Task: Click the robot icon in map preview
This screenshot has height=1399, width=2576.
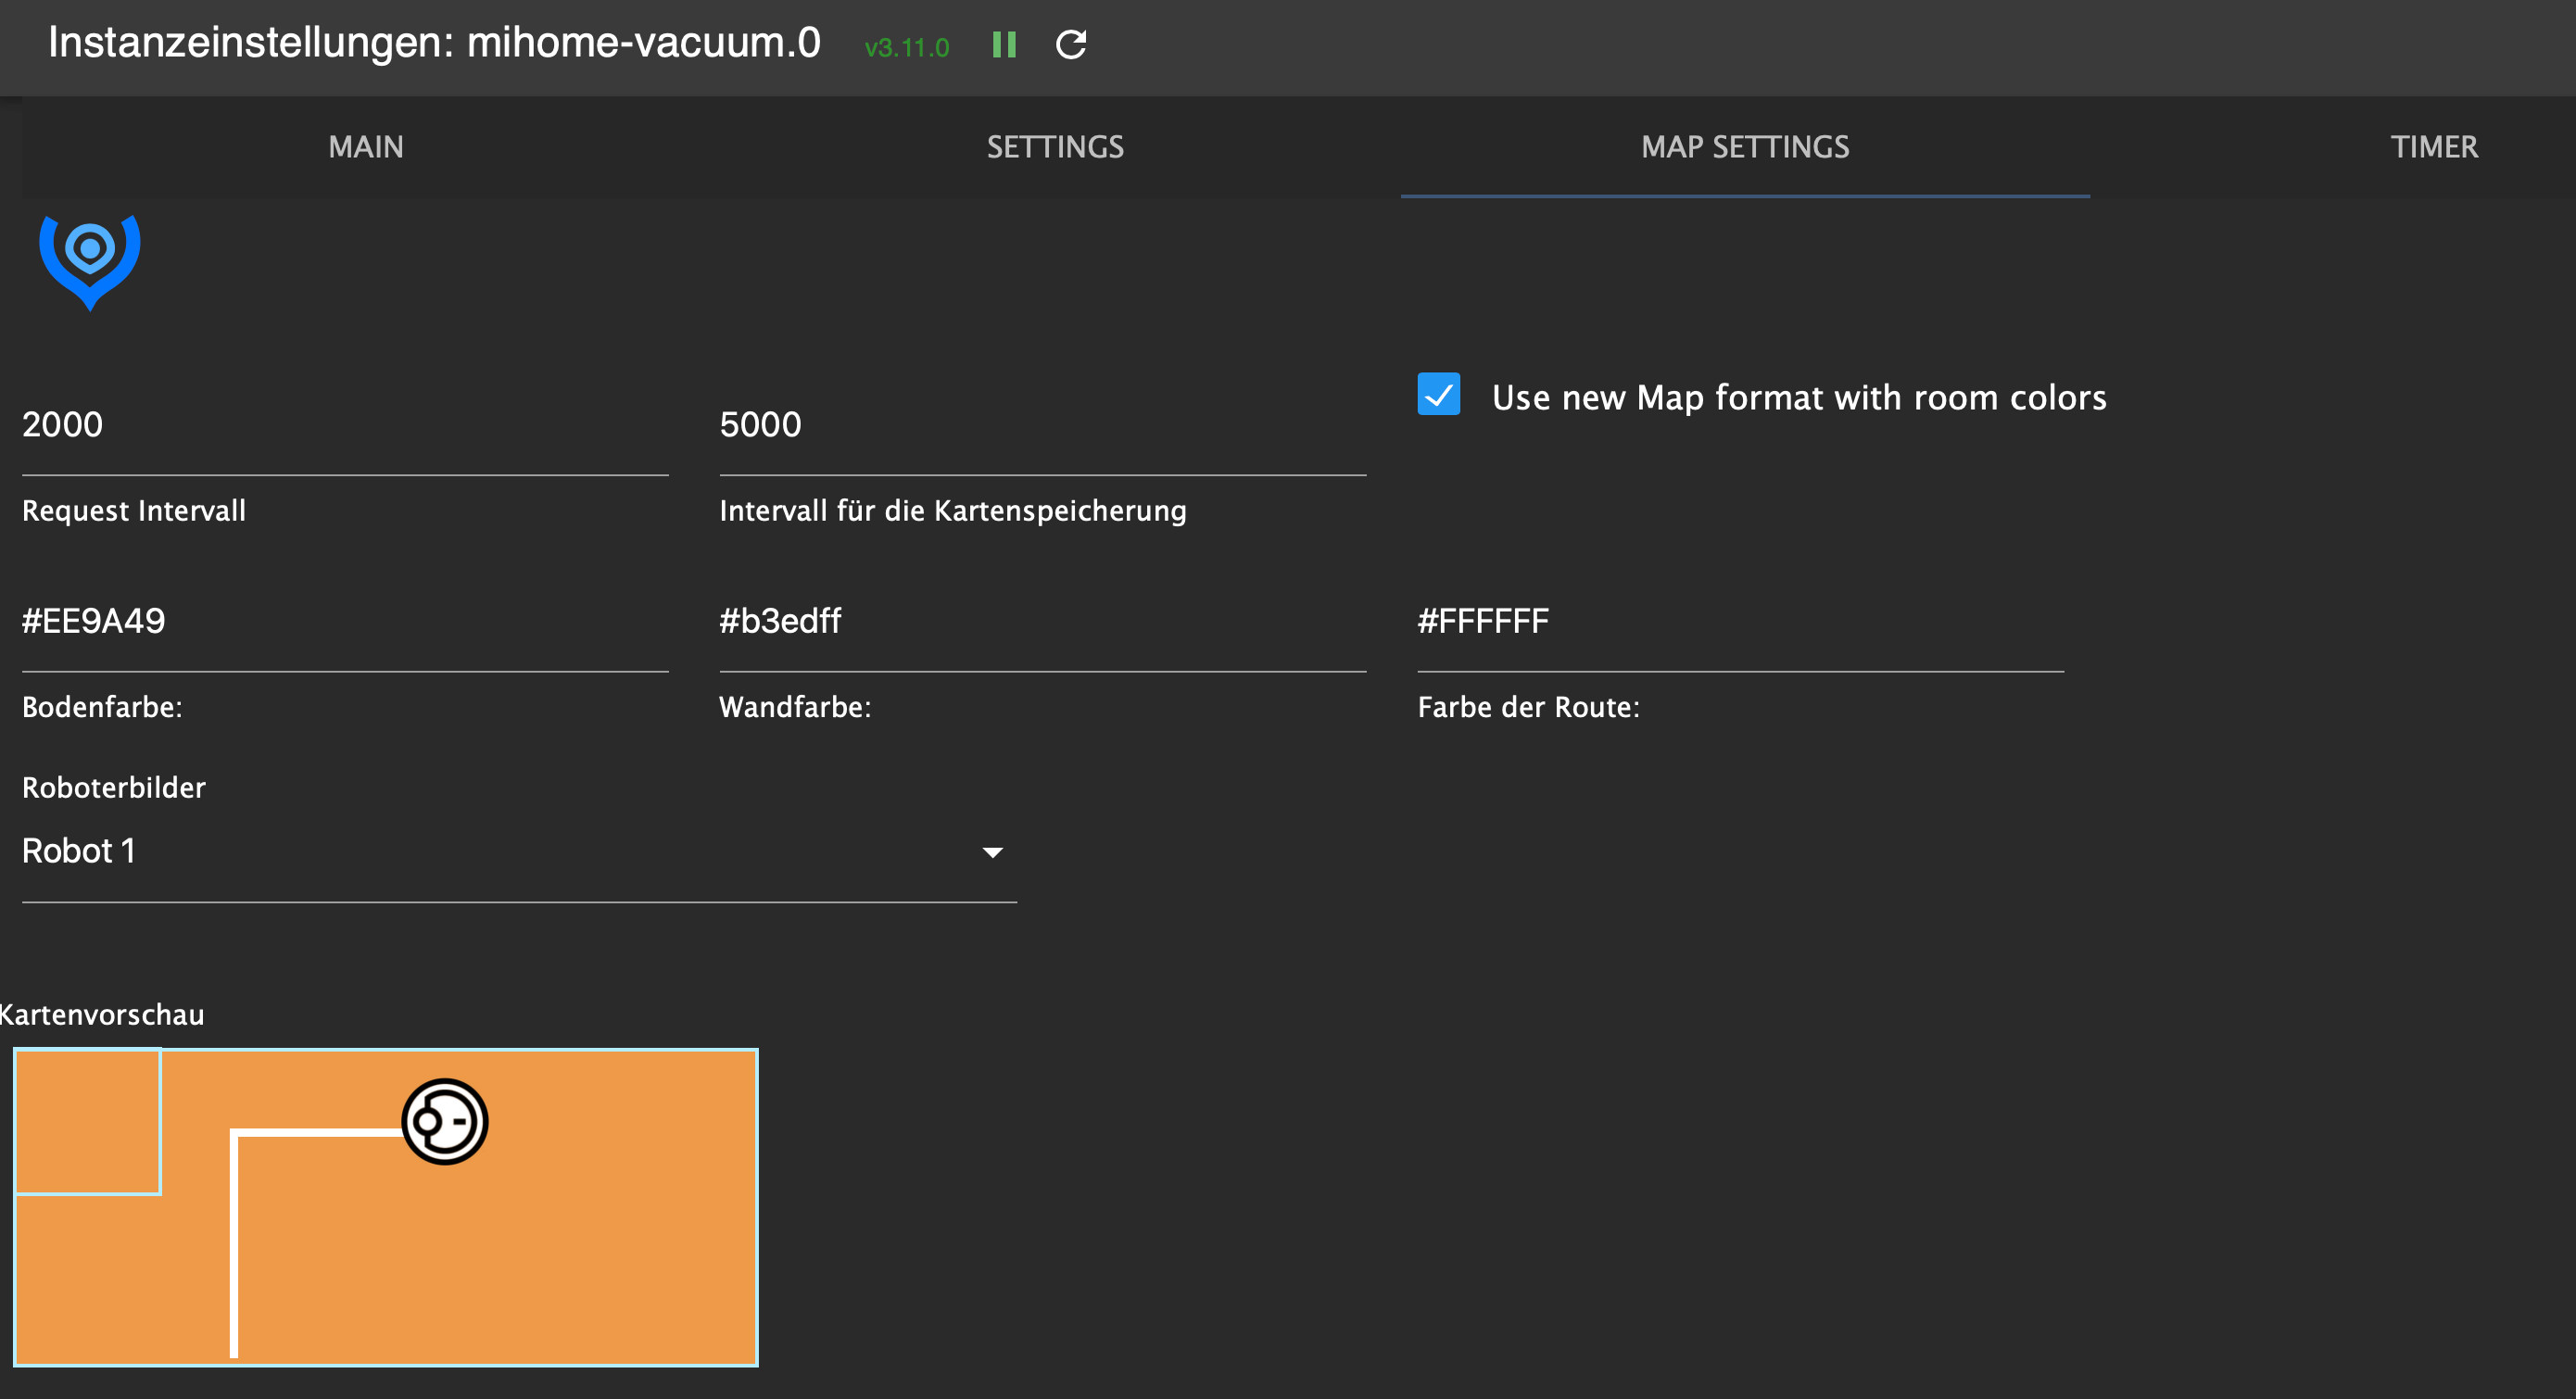Action: click(x=445, y=1121)
